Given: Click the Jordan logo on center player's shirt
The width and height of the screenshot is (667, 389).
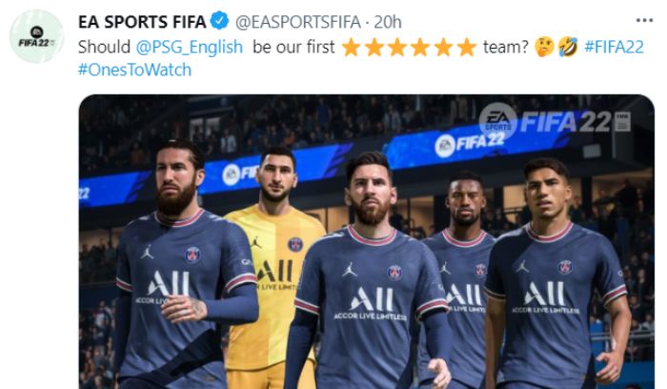Looking at the screenshot, I should (x=350, y=270).
